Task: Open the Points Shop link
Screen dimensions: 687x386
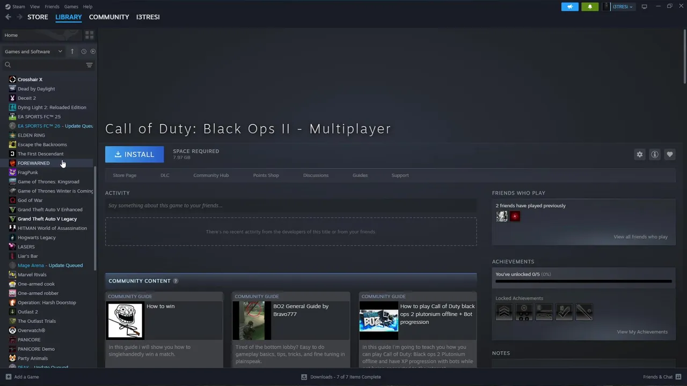Action: pos(266,175)
